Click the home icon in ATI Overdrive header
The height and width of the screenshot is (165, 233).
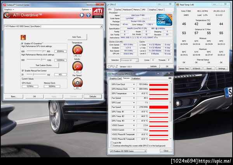click(82, 15)
